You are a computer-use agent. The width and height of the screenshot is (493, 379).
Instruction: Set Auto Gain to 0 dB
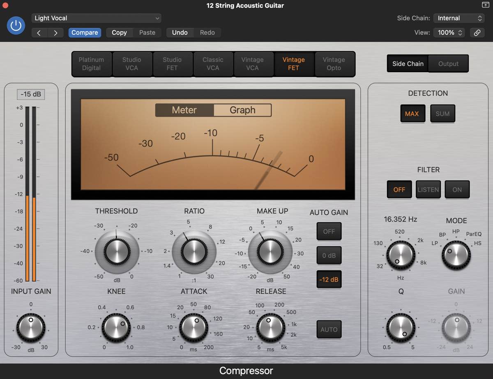tap(329, 256)
